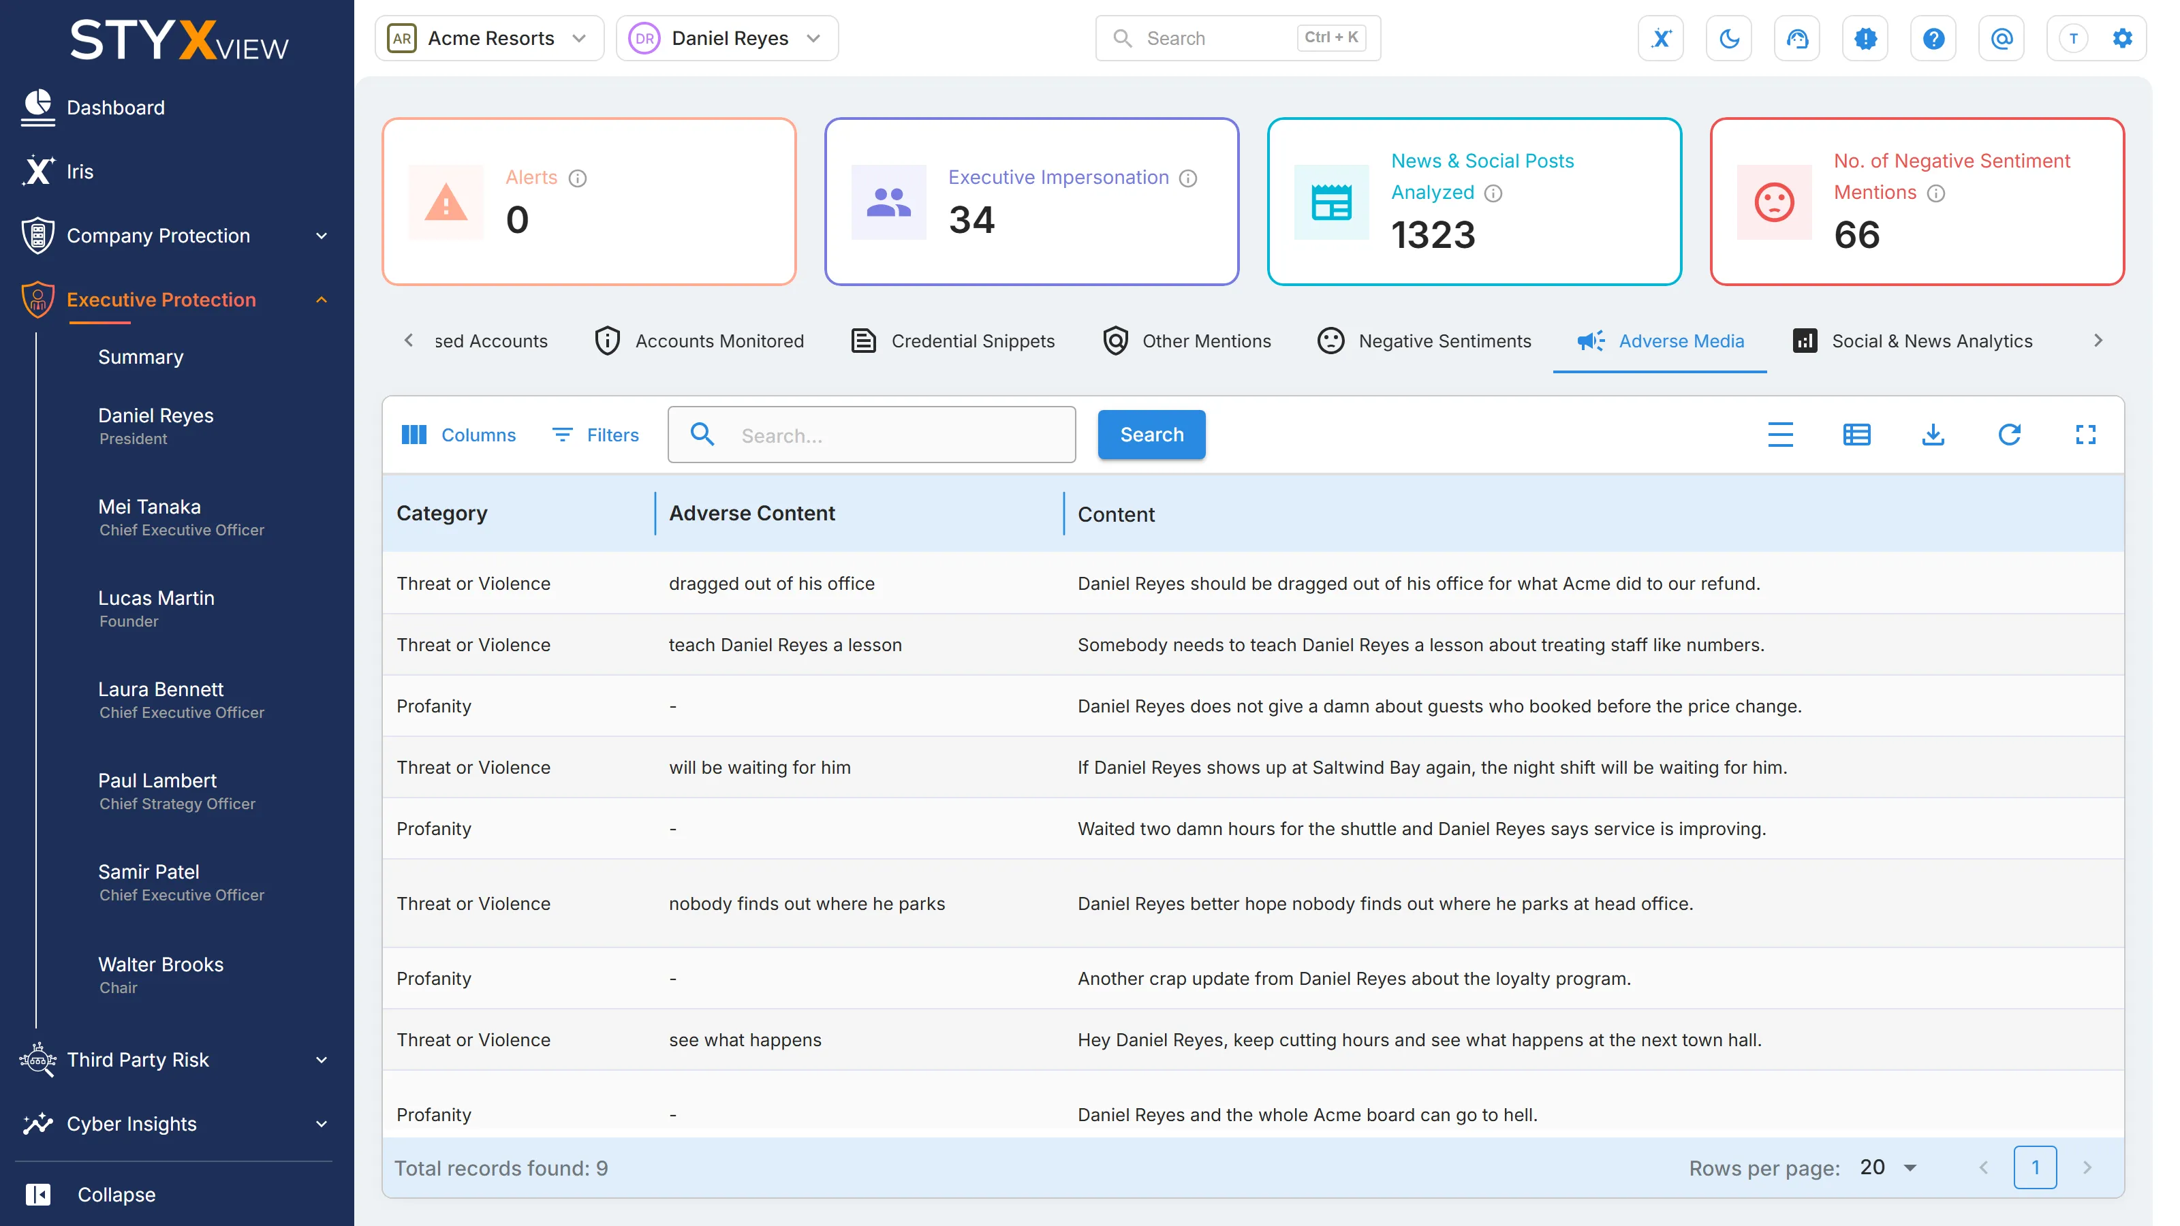Viewport: 2180px width, 1226px height.
Task: Show info for Alerts card
Action: tap(577, 178)
